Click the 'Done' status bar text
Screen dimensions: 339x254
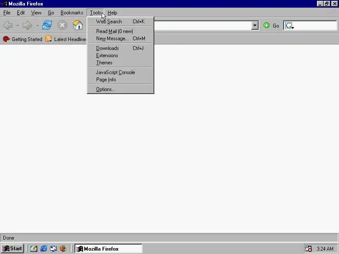[8, 238]
